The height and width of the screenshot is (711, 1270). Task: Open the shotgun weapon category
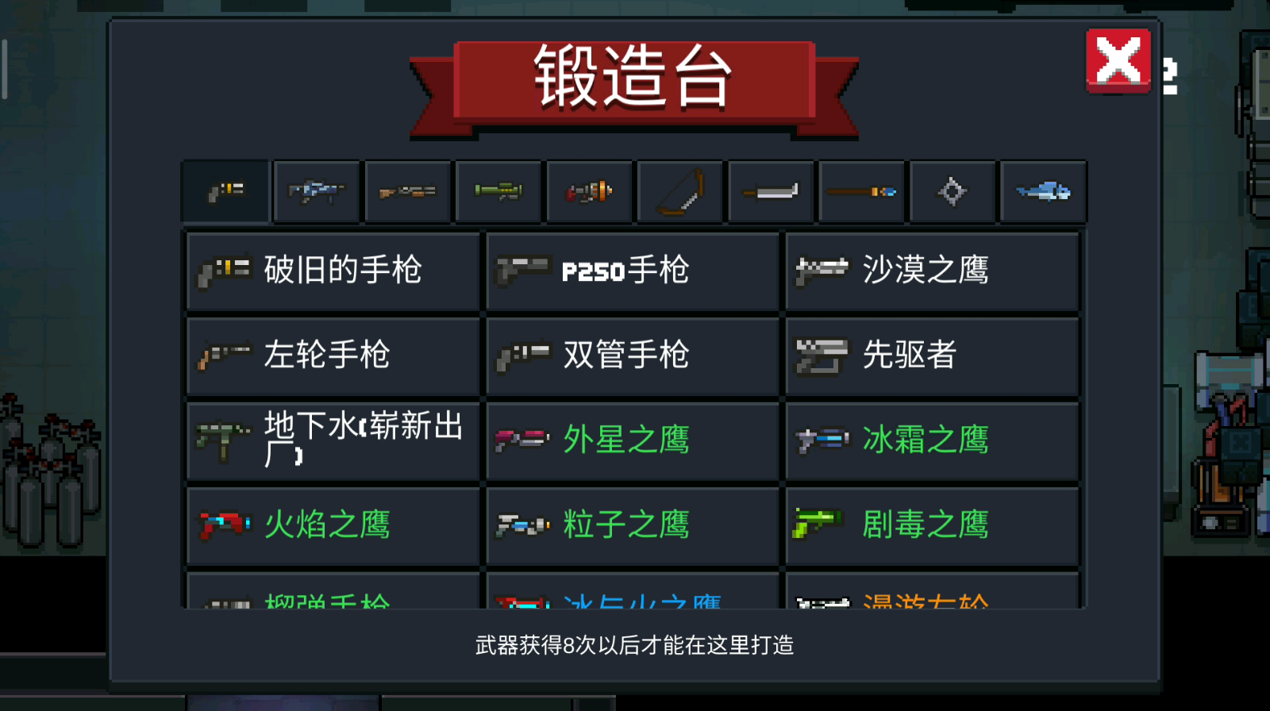pyautogui.click(x=408, y=192)
